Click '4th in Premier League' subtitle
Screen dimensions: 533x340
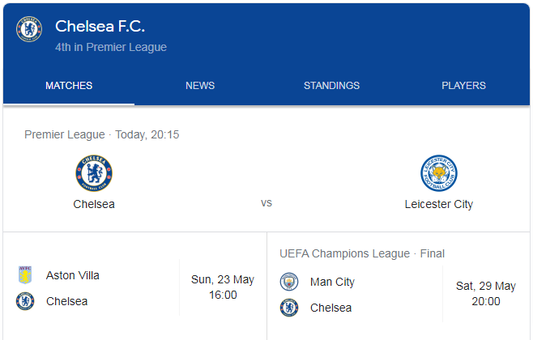(111, 47)
